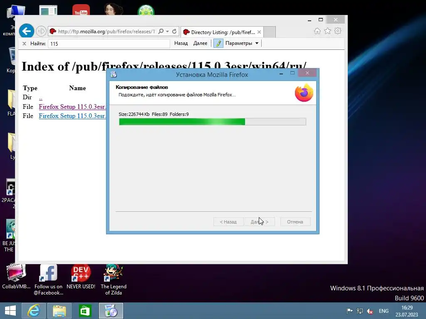The width and height of the screenshot is (426, 319).
Task: Switch the ENG input language indicator
Action: (x=384, y=311)
